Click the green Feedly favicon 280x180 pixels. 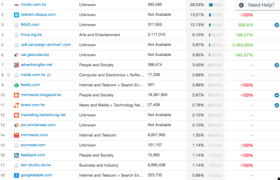(x=16, y=85)
